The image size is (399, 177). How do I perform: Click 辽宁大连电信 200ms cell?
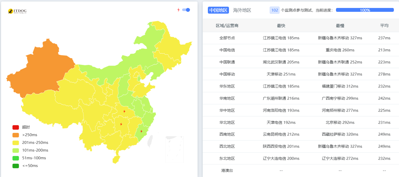(x=281, y=159)
